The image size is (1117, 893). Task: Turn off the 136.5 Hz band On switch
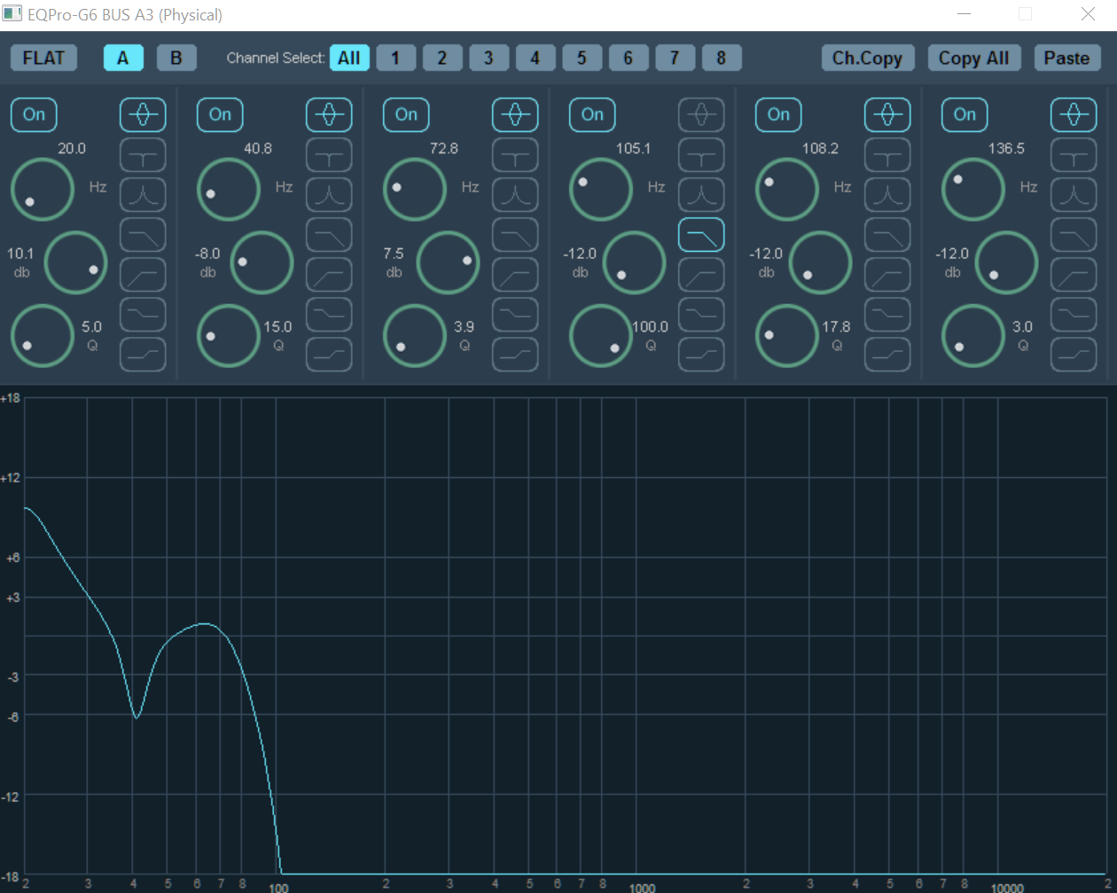pyautogui.click(x=965, y=114)
